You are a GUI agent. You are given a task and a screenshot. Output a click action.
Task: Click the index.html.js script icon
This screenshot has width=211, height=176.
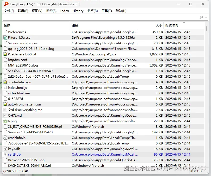(x=5, y=88)
